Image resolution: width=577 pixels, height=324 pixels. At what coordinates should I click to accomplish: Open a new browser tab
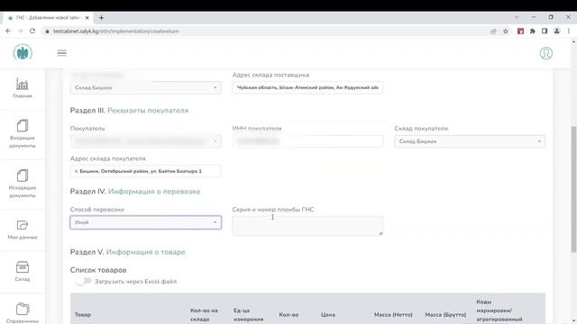point(101,18)
